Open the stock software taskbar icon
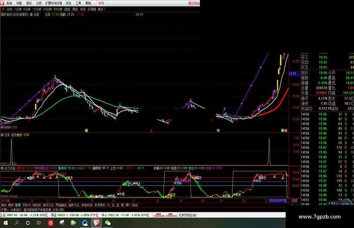 click(96, 223)
